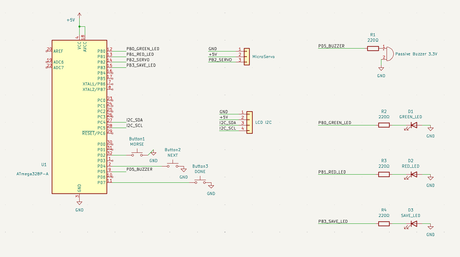The image size is (460, 257).
Task: Click the XTAL1/PB6 pin name on U1
Action: pos(94,84)
